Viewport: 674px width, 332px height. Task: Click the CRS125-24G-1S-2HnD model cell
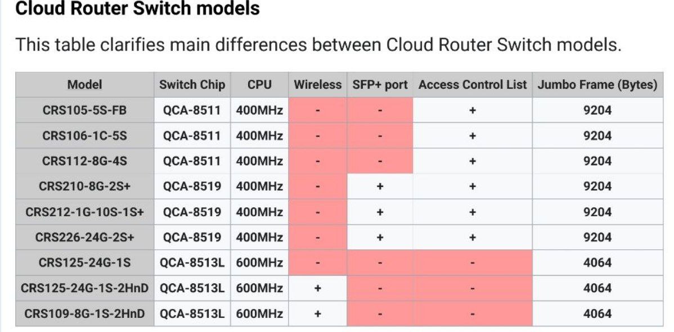point(85,288)
